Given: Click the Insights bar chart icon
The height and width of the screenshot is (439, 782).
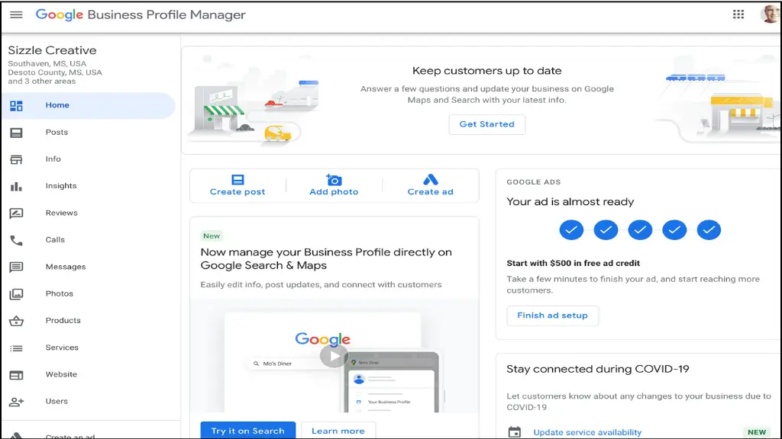Looking at the screenshot, I should (x=16, y=186).
